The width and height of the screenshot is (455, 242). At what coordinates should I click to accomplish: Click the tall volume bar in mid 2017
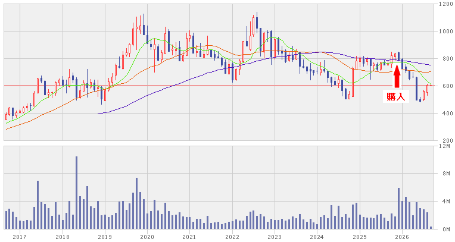[x=38, y=205]
